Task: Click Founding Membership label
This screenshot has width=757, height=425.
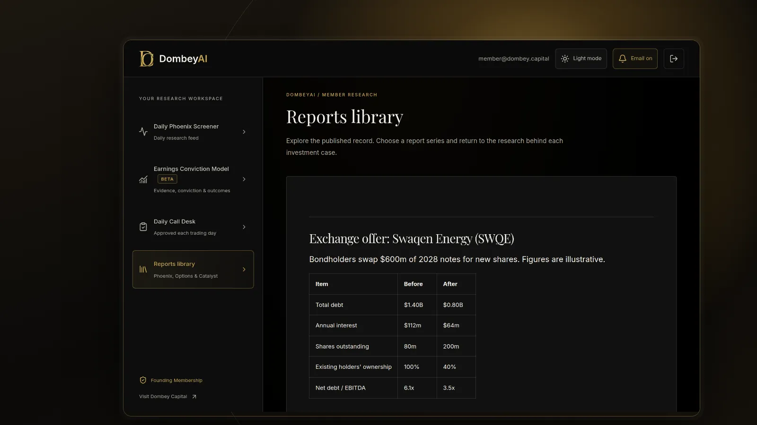Action: [x=176, y=380]
